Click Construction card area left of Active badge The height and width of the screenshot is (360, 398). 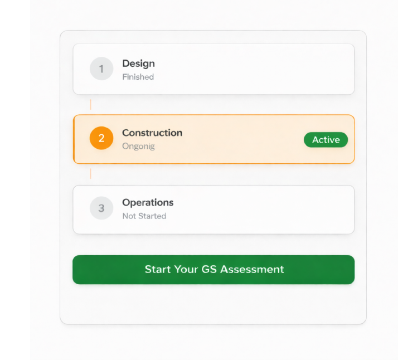(245, 139)
